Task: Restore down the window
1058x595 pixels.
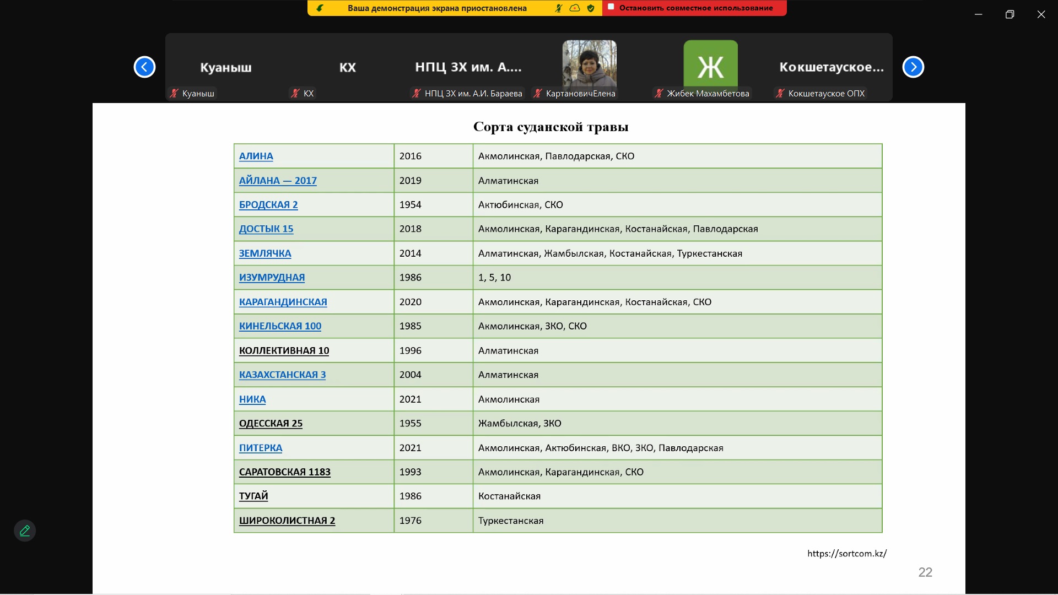Action: (1010, 14)
